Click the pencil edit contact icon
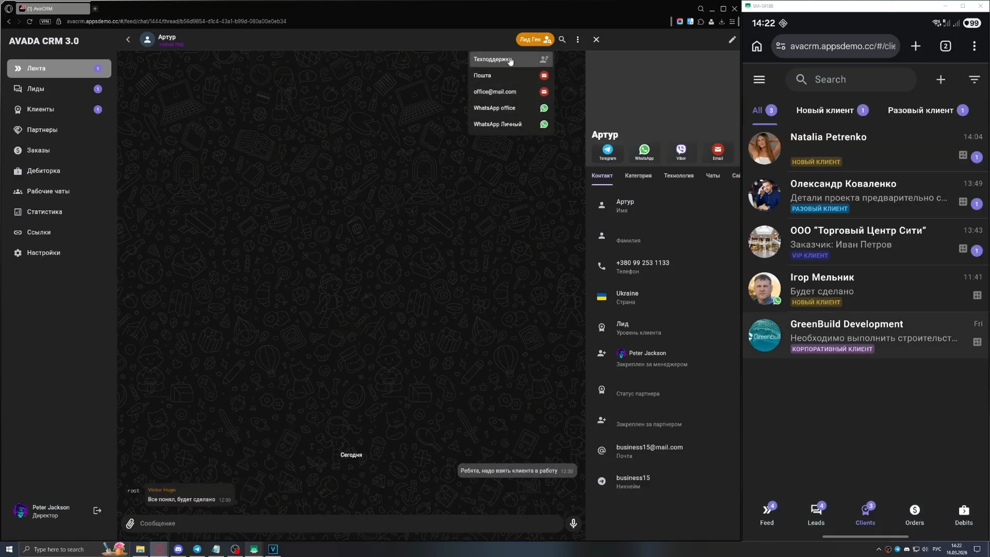 pos(732,40)
